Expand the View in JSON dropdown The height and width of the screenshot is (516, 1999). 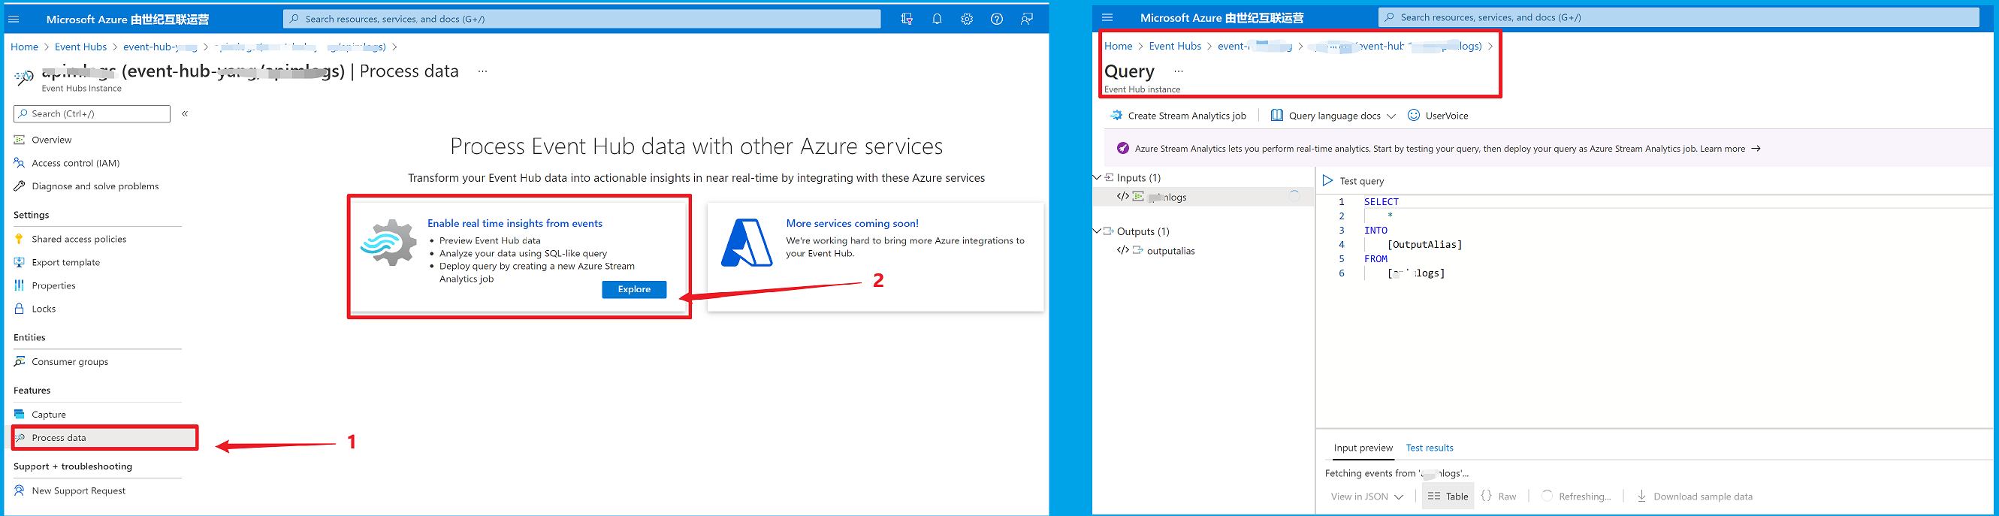1366,496
